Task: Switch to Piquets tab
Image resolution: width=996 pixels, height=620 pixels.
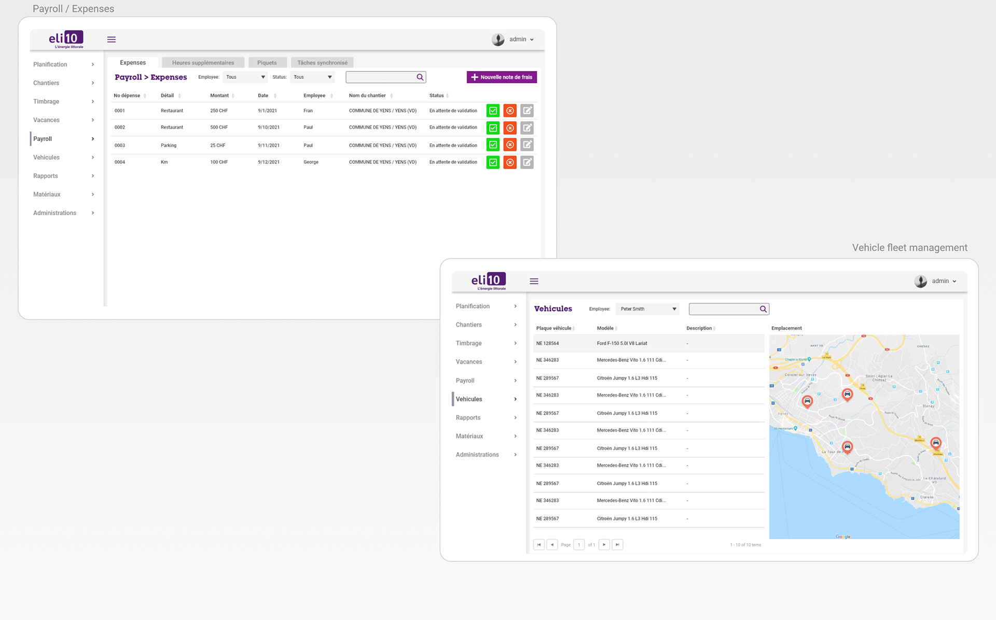Action: click(x=267, y=63)
